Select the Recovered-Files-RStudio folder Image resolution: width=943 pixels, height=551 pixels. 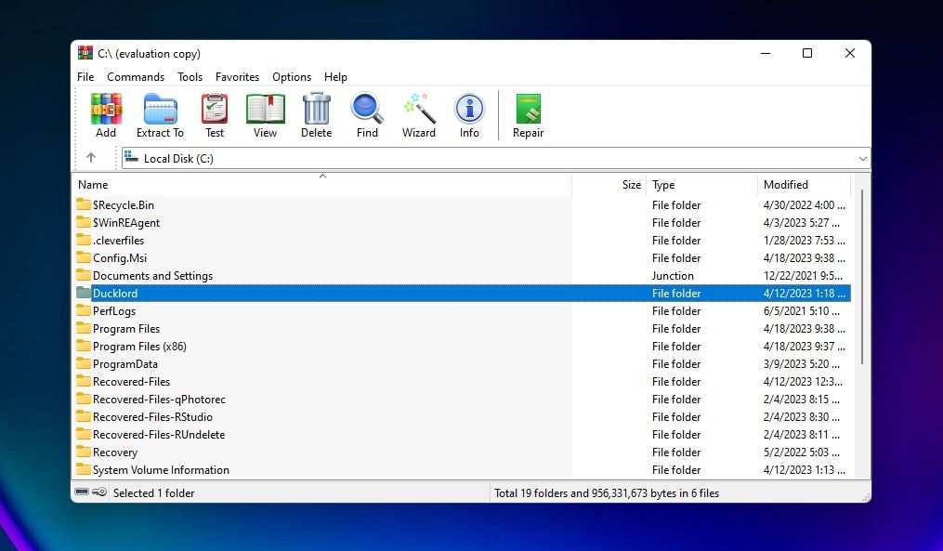coord(152,417)
